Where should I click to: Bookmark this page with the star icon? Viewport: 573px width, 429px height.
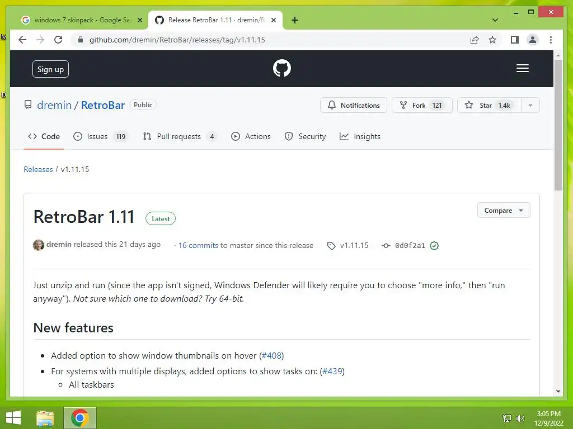pos(492,40)
